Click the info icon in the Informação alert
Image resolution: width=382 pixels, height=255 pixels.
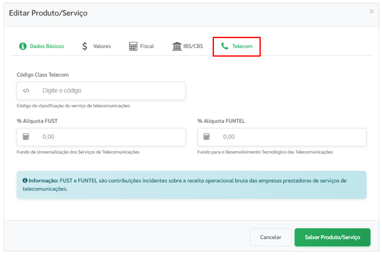pos(25,180)
